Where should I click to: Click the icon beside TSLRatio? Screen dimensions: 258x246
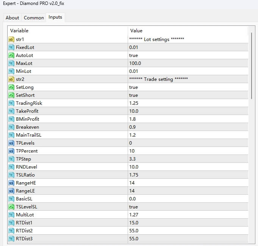(11, 175)
